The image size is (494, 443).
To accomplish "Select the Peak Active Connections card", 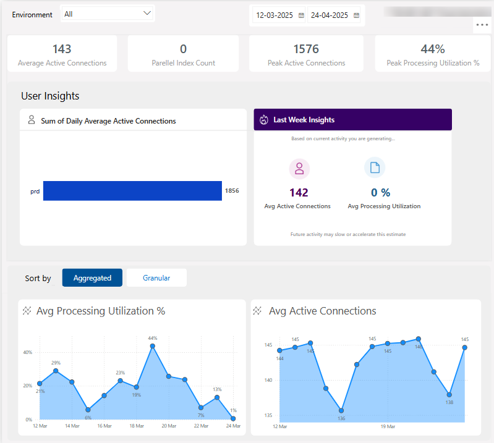I will 306,54.
